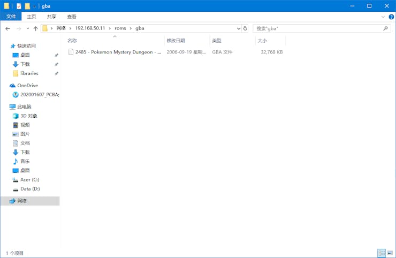Select 网络 in navigation pane
The height and width of the screenshot is (258, 396).
[31, 201]
